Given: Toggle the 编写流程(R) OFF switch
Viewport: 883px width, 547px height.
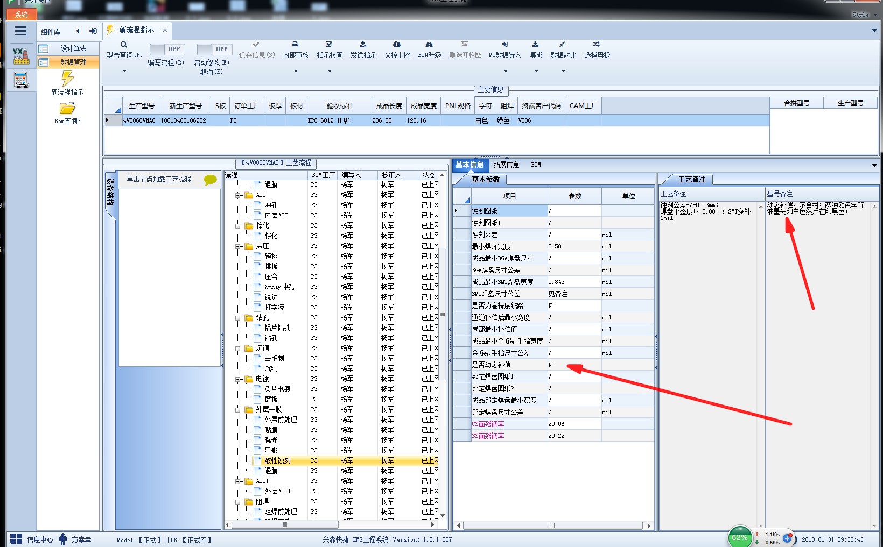Looking at the screenshot, I should point(167,49).
